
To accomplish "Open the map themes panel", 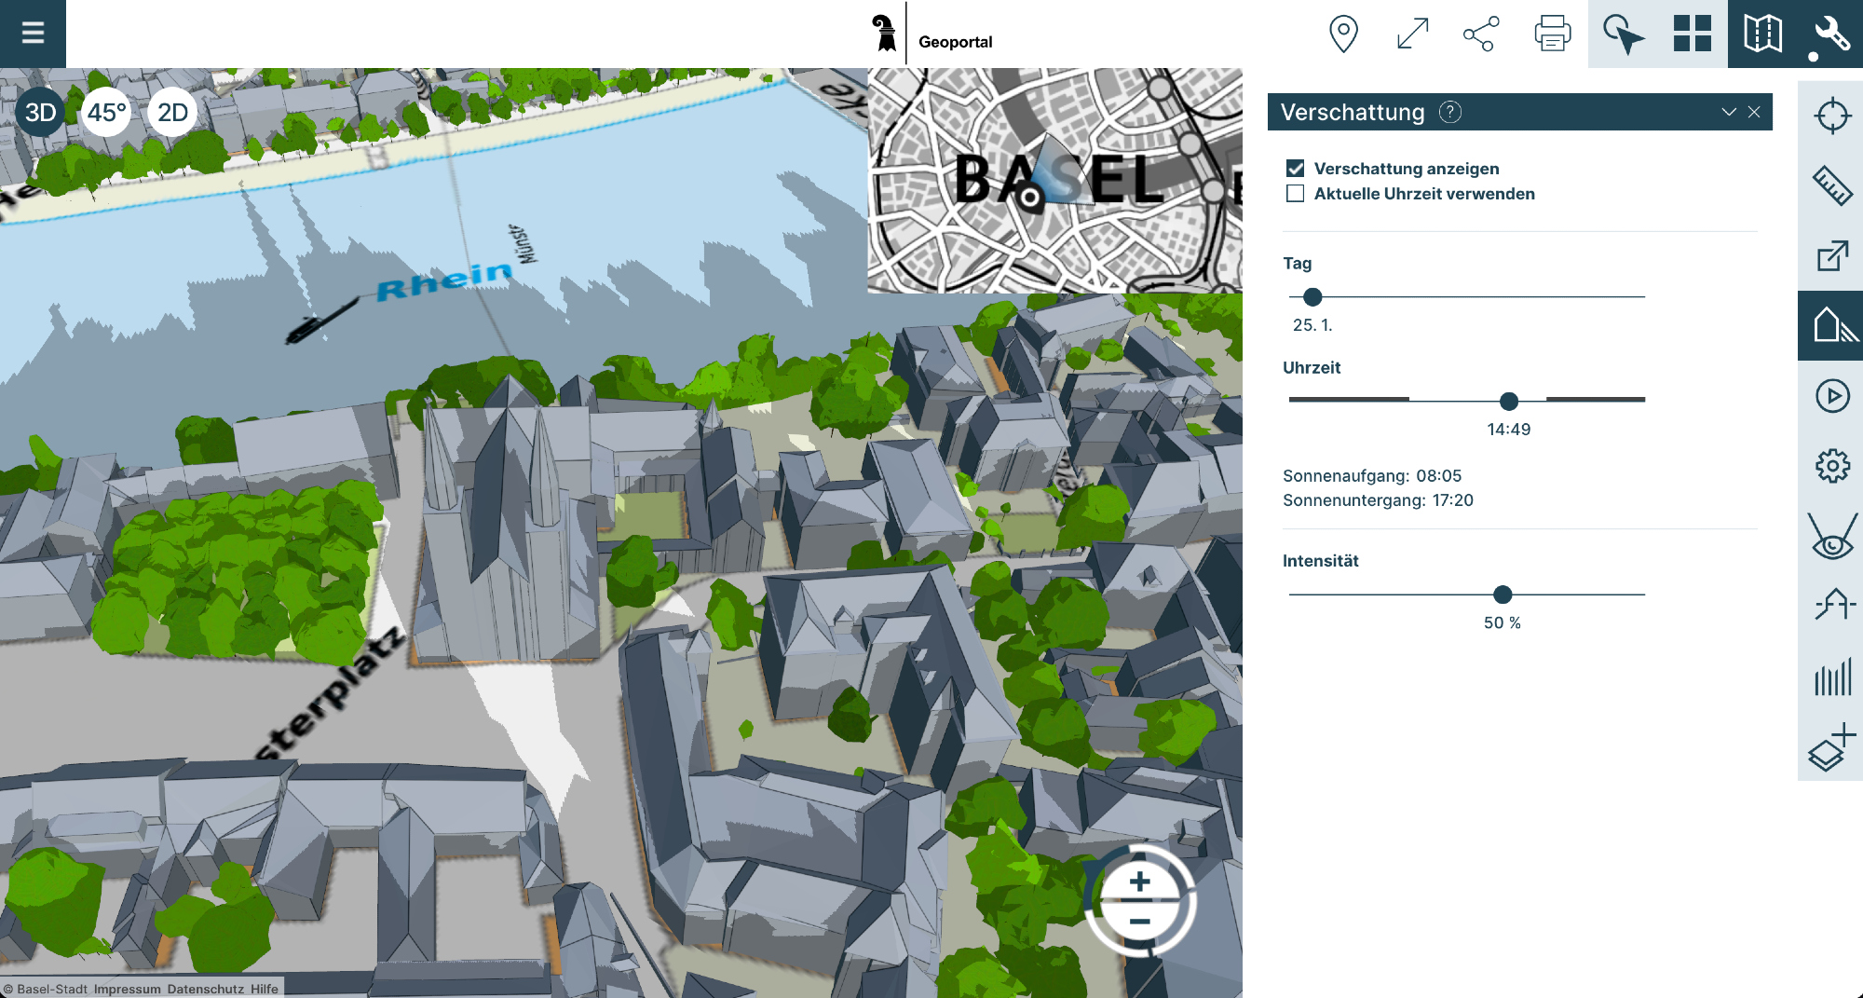I will (x=1762, y=34).
